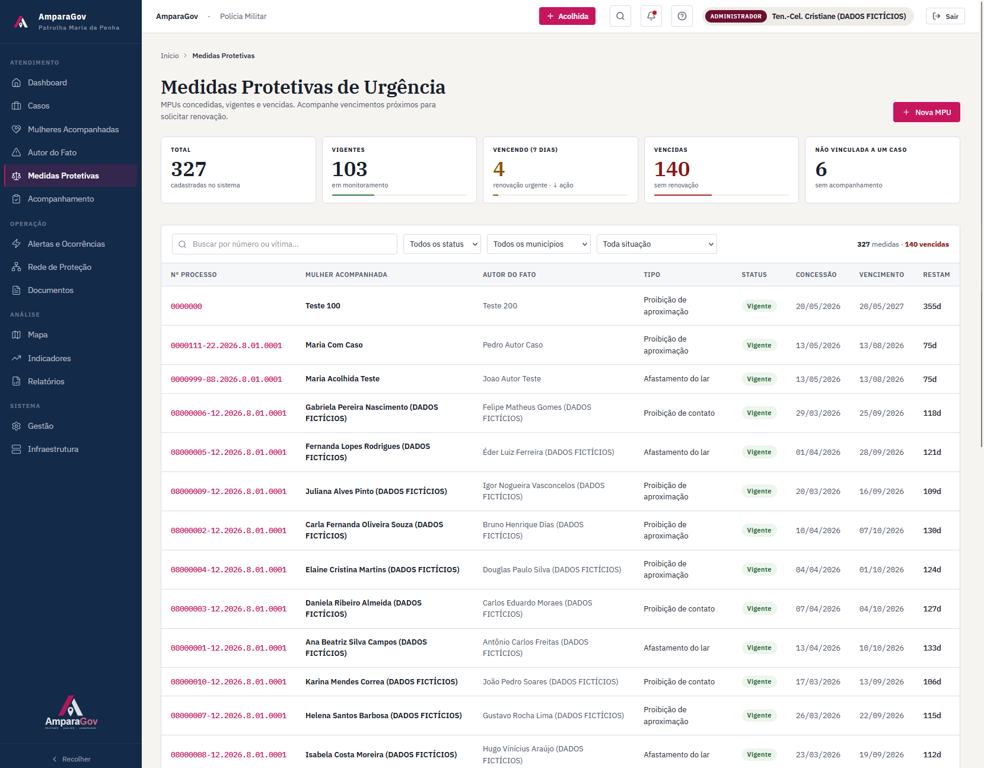Open process 0000111-22.2026.8.01.0001 link
Image resolution: width=984 pixels, height=768 pixels.
(227, 345)
